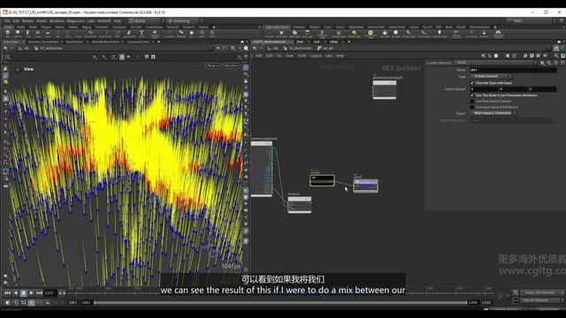
Task: Click the playback range slider bar
Action: tap(280, 302)
